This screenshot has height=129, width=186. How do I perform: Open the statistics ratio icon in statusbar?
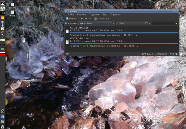(176, 54)
